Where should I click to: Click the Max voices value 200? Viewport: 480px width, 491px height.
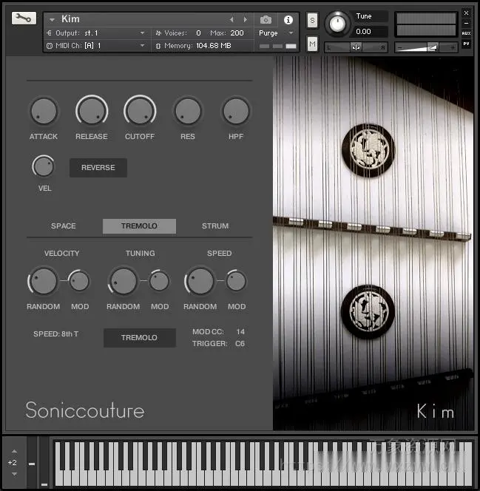coord(237,33)
